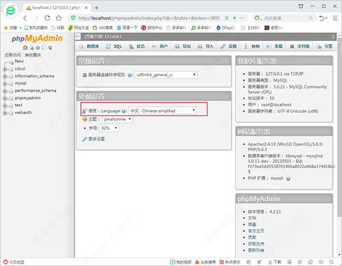Click the browser refresh button
342x266 pixels.
pos(47,18)
